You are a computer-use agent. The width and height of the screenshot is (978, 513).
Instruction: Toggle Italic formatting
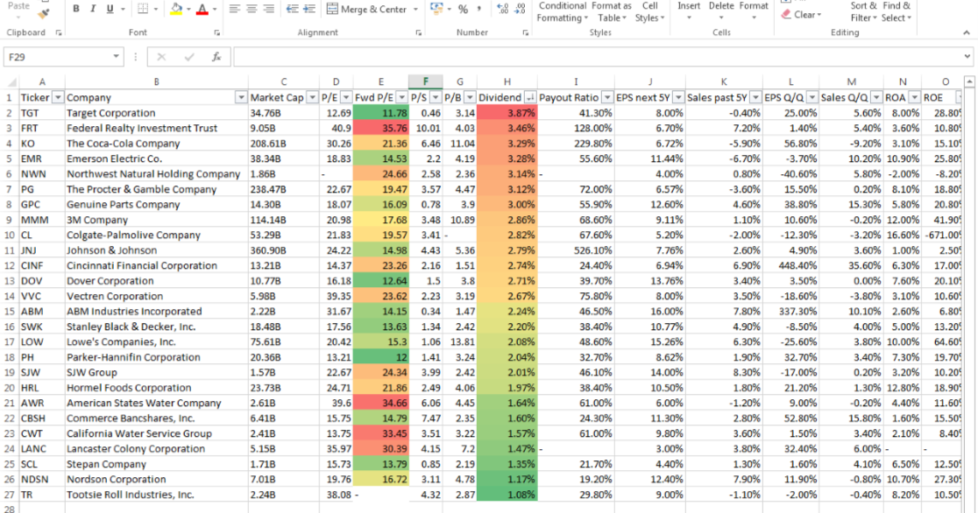[x=92, y=8]
